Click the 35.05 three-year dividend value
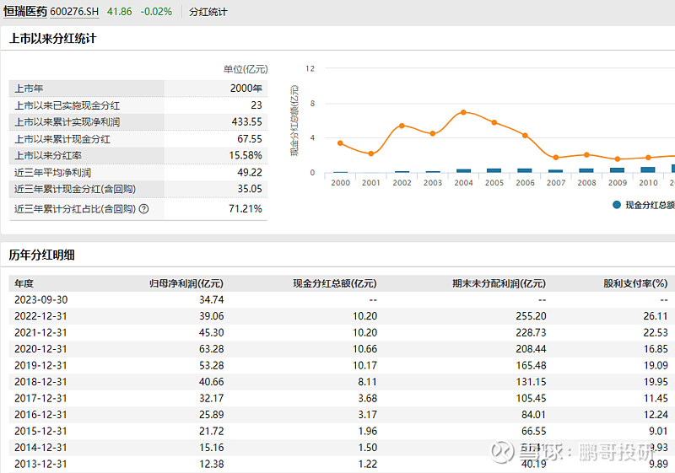Screen dimensions: 675x473 pyautogui.click(x=250, y=189)
